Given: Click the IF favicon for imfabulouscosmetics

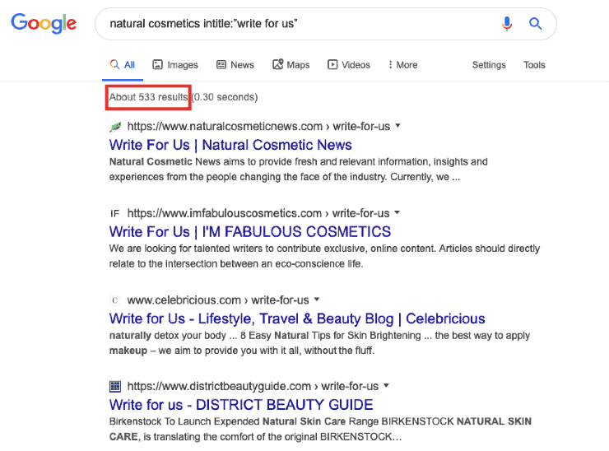Looking at the screenshot, I should point(115,214).
